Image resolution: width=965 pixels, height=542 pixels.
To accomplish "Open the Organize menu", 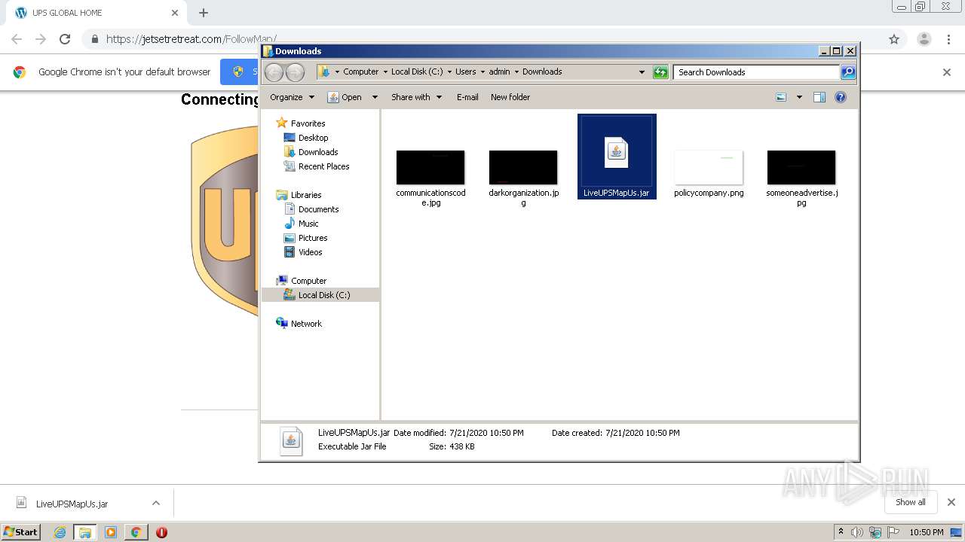I will 292,97.
